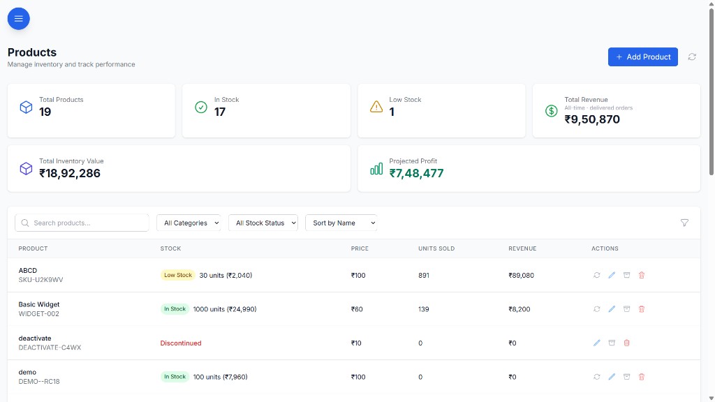Click the vertical page scrollbar thumb
The width and height of the screenshot is (715, 402).
pyautogui.click(x=711, y=91)
